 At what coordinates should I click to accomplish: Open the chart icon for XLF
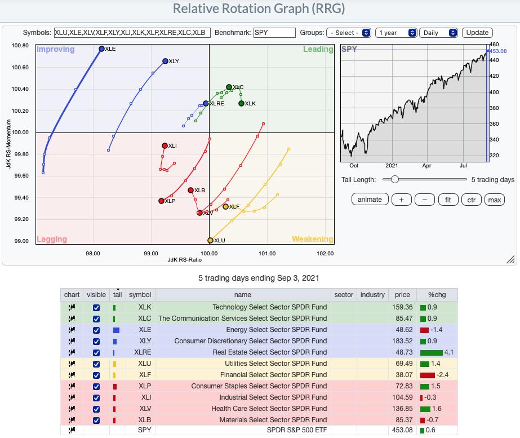pos(72,375)
